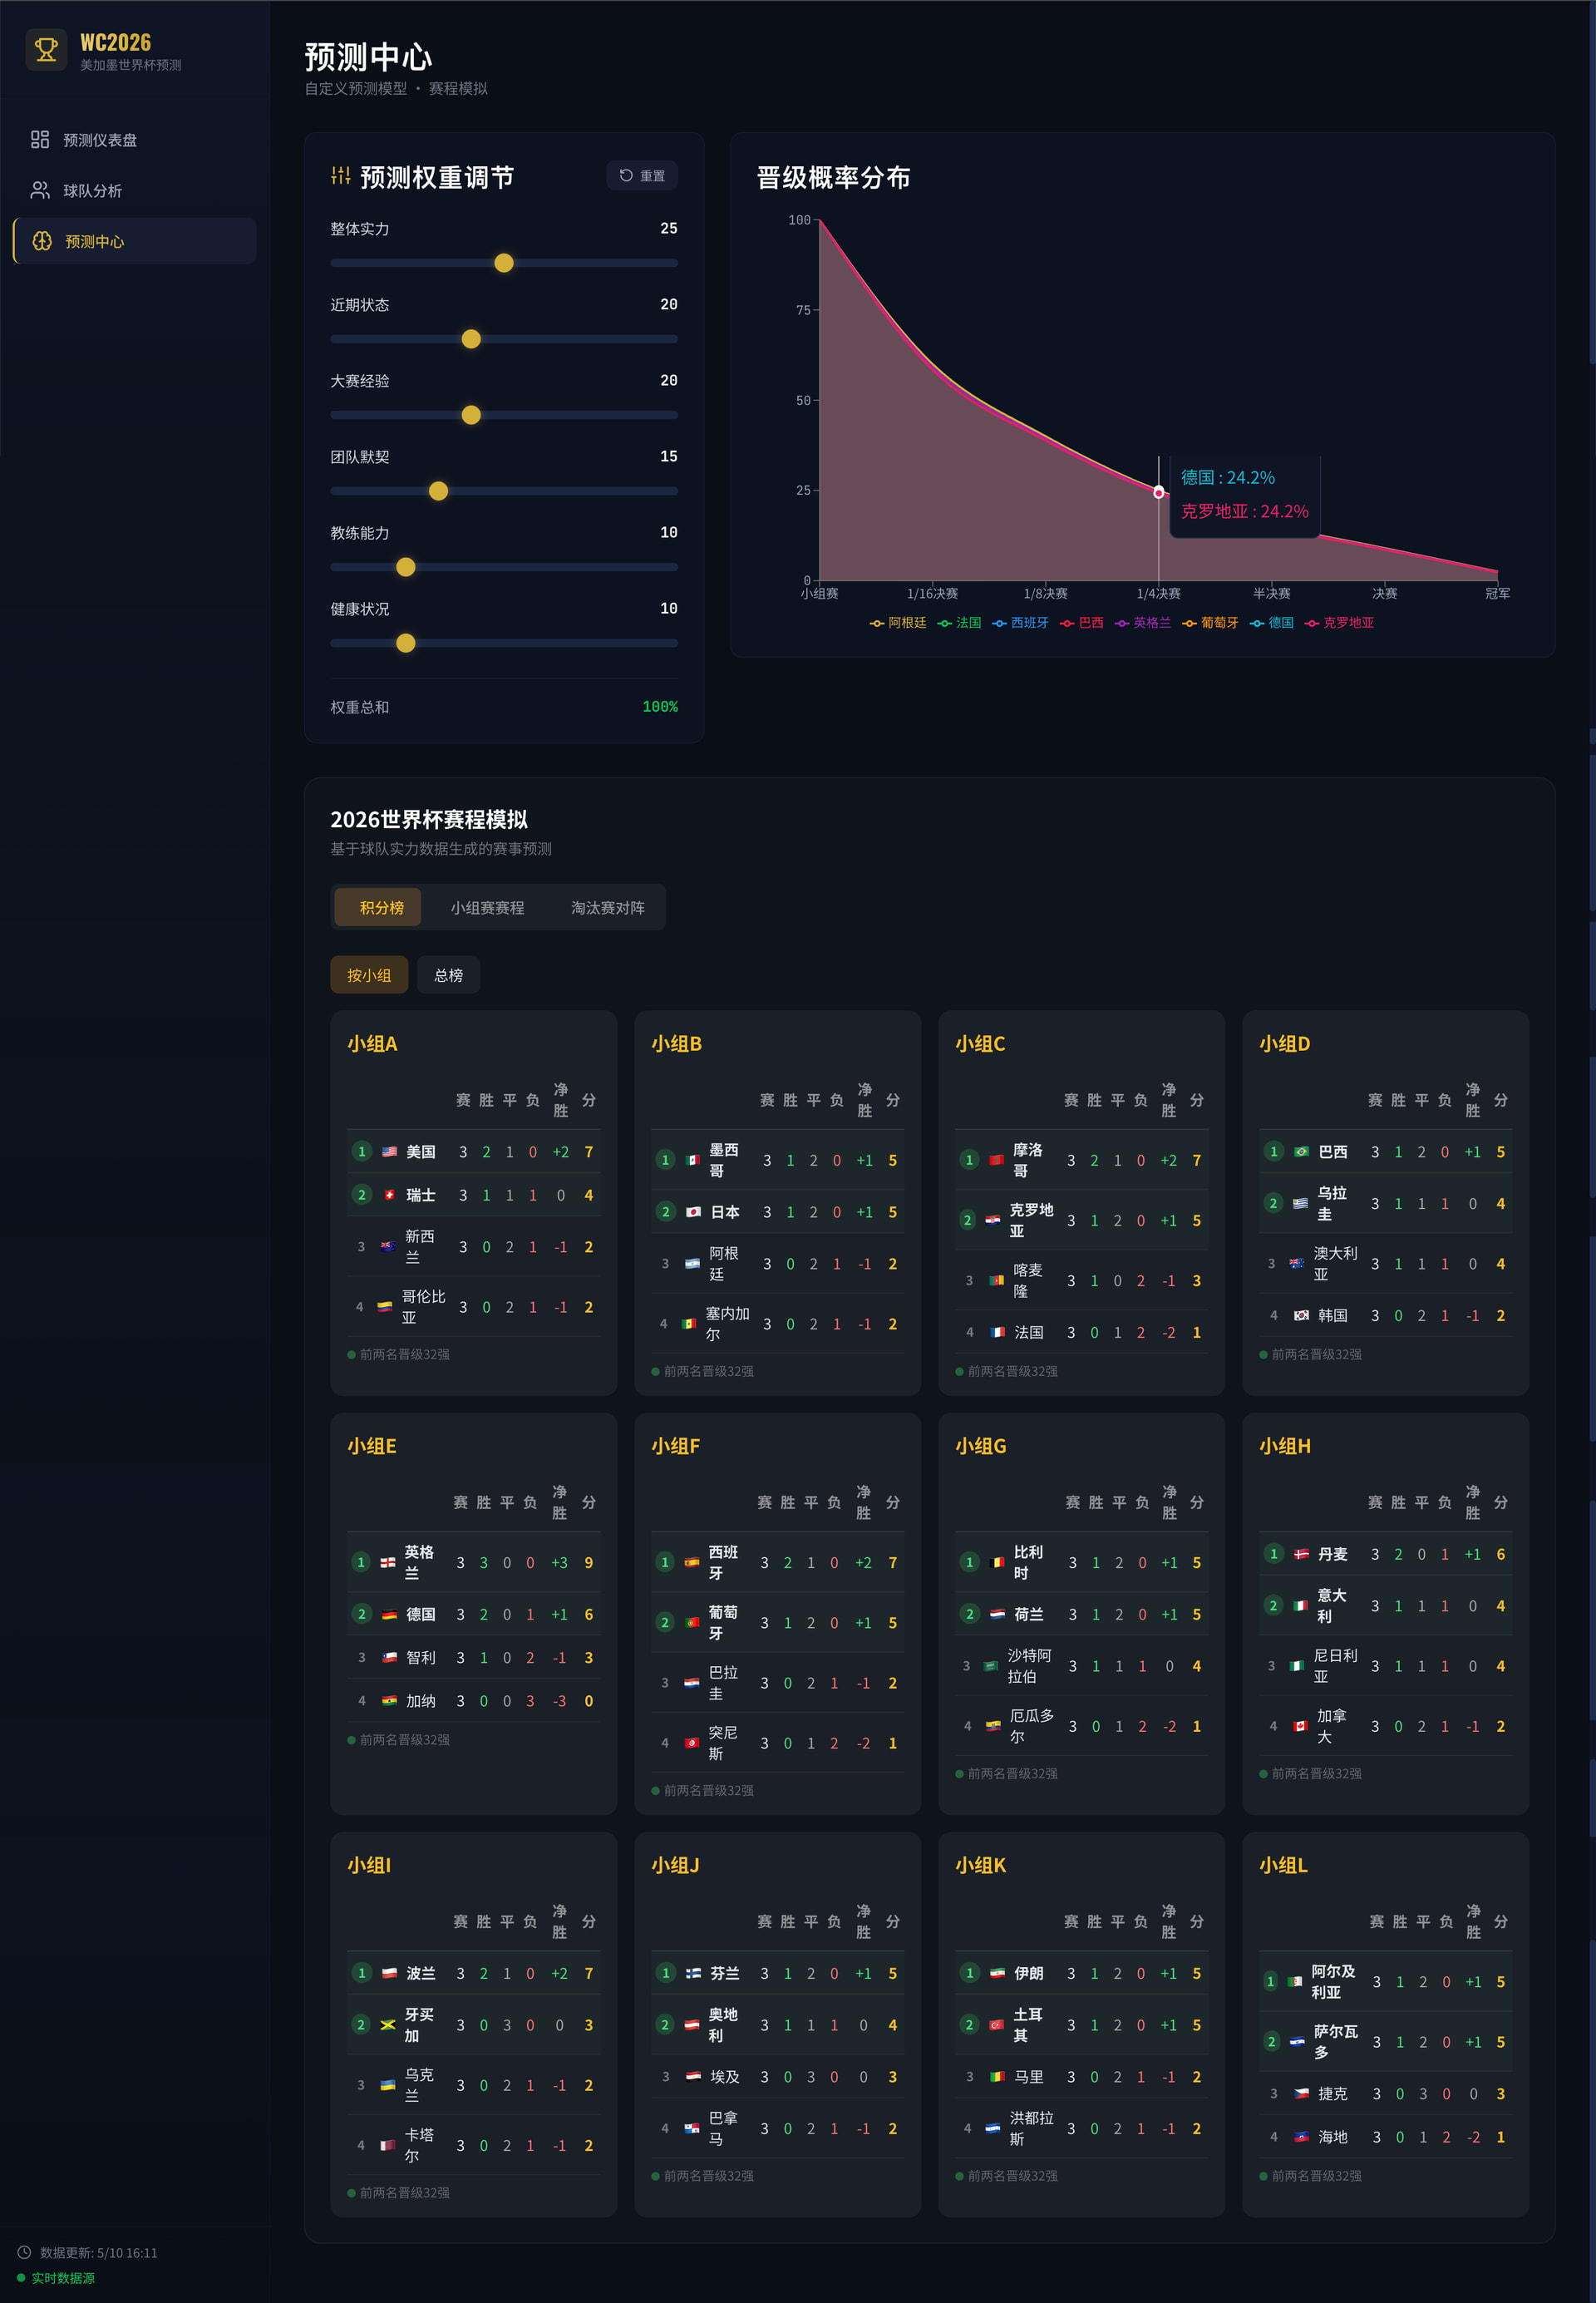Viewport: 1596px width, 2303px height.
Task: Select the 按小组 grouping button
Action: pyautogui.click(x=369, y=975)
